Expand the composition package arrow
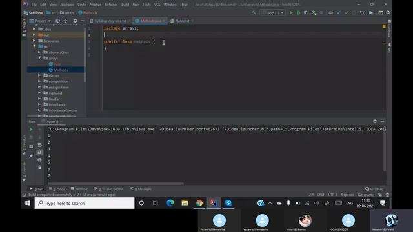This screenshot has width=413, height=232. [x=39, y=81]
